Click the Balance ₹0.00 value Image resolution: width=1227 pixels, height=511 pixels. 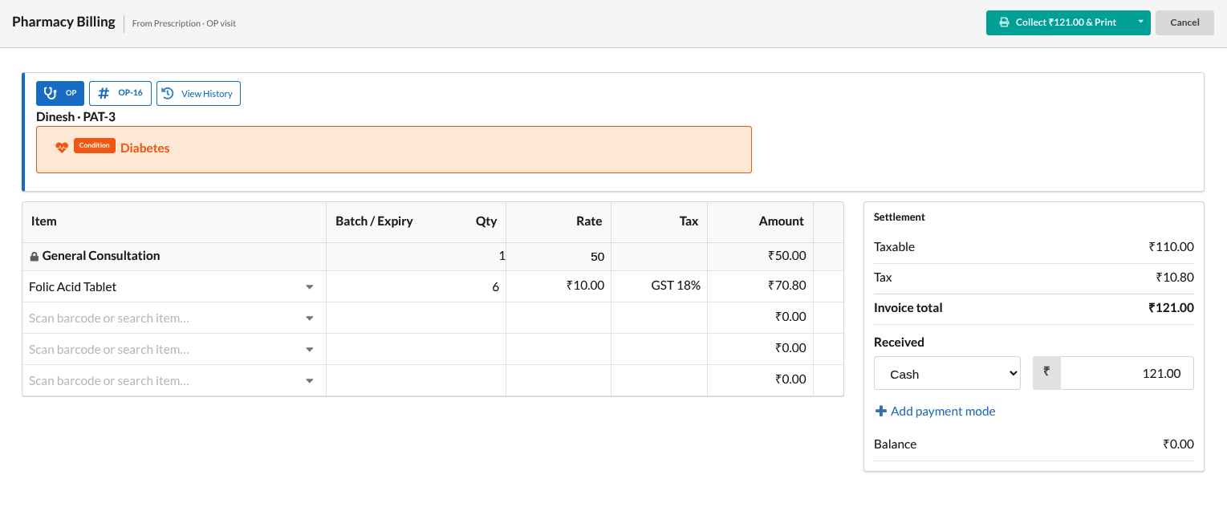1178,444
